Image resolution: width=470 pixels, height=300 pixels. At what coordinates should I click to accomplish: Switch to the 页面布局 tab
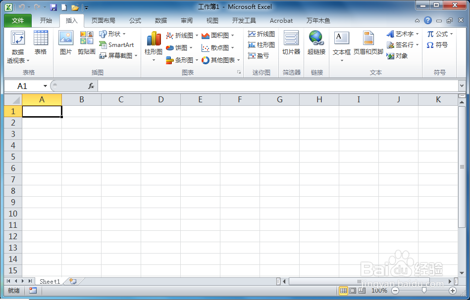(x=104, y=21)
